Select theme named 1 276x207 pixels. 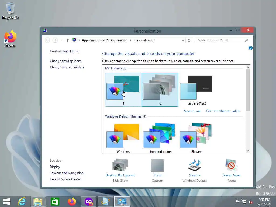pyautogui.click(x=123, y=90)
